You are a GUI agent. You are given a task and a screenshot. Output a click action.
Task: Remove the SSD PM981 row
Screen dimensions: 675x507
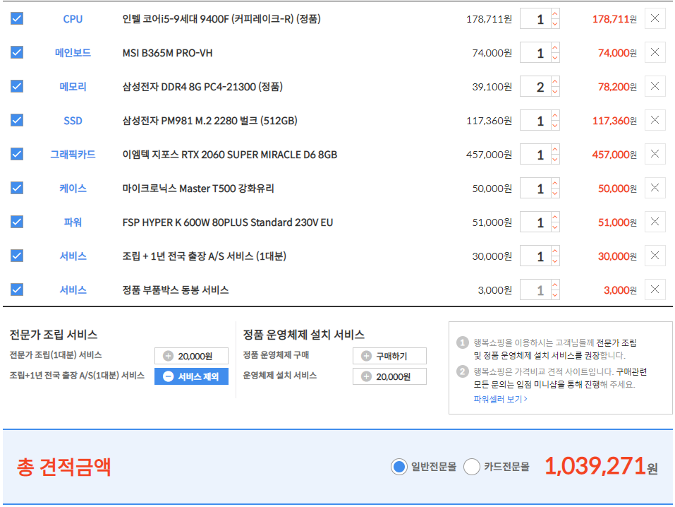(x=655, y=120)
